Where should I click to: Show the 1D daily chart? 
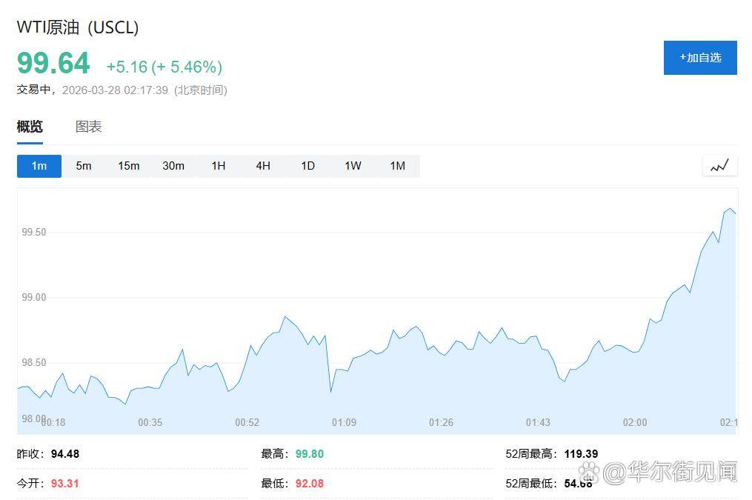click(x=308, y=166)
